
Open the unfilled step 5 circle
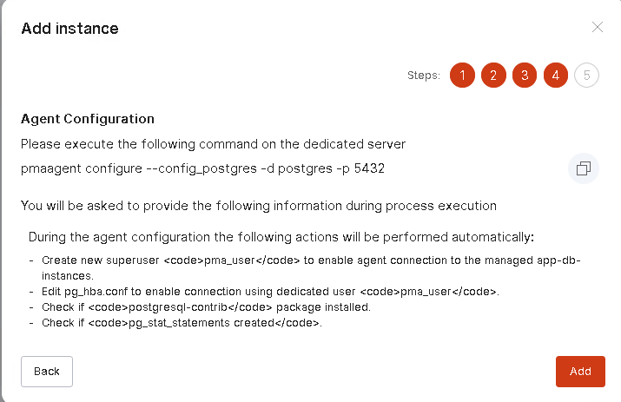coord(587,76)
